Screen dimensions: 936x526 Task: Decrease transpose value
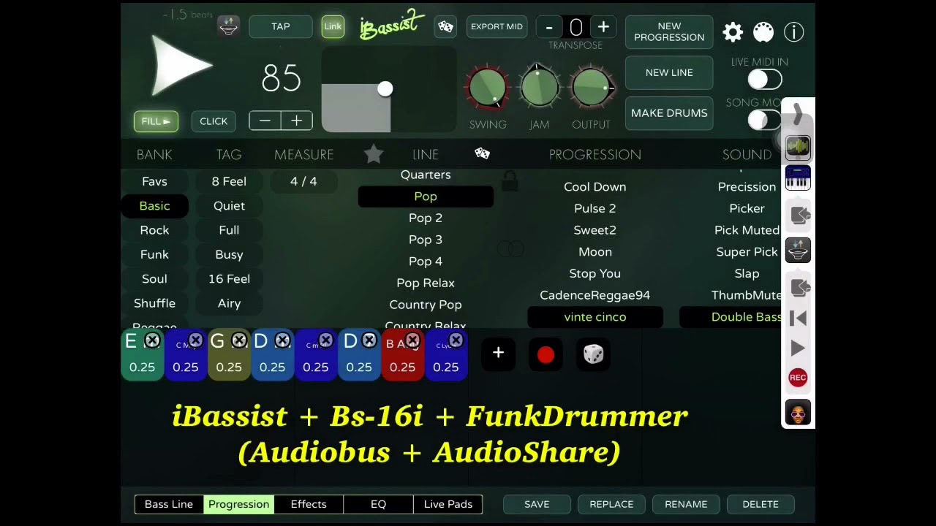[549, 27]
